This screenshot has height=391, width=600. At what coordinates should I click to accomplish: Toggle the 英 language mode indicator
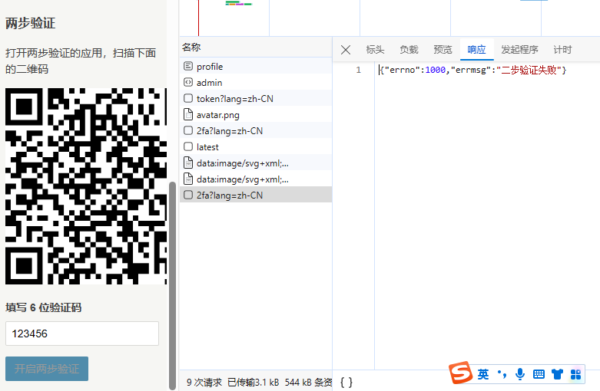(x=483, y=374)
